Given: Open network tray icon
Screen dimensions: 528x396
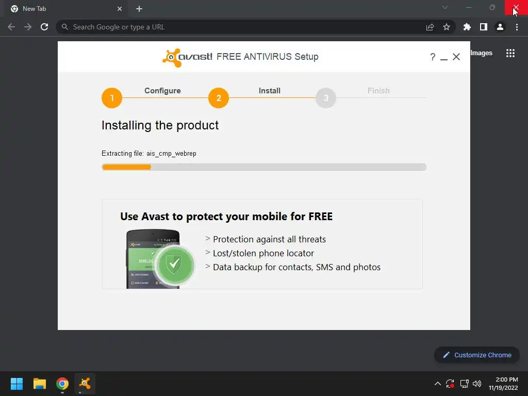Looking at the screenshot, I should click(465, 384).
